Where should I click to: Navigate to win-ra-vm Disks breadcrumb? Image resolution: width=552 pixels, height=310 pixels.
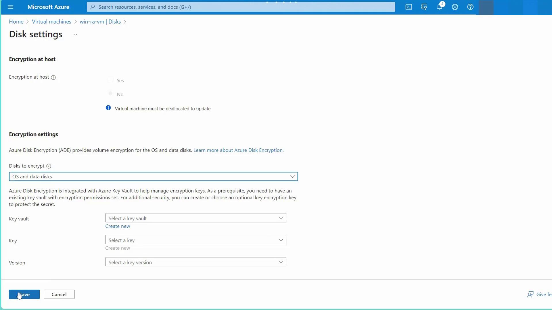100,22
